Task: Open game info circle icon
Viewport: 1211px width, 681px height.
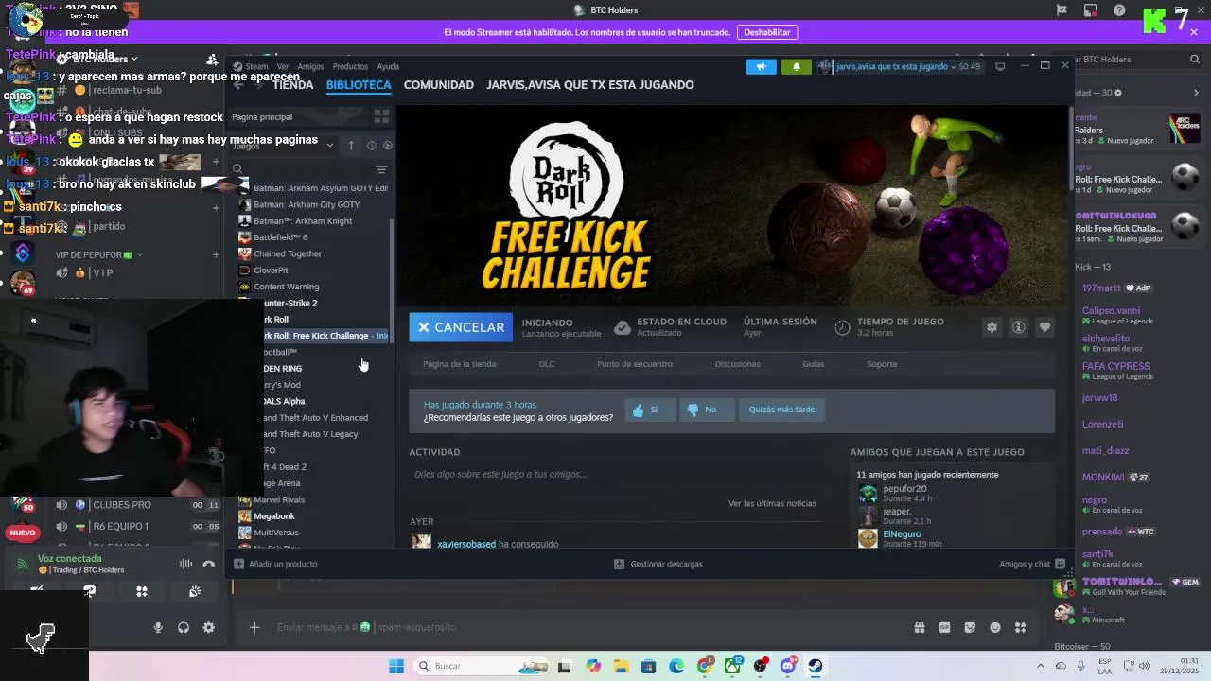Action: [x=1018, y=327]
